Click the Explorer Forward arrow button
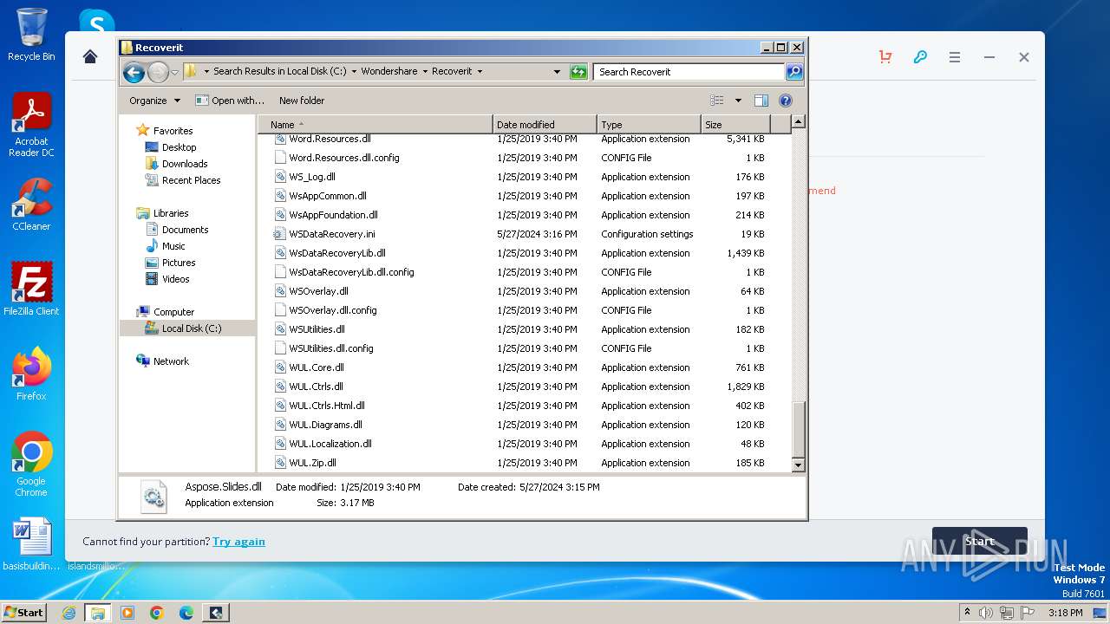This screenshot has height=624, width=1110. click(158, 72)
